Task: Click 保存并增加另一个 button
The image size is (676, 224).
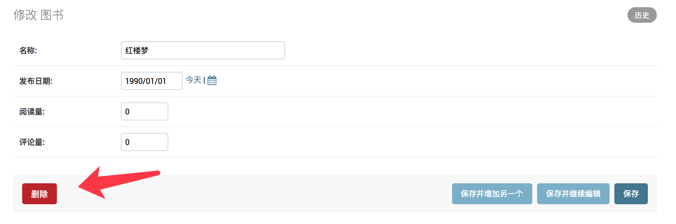Action: tap(492, 194)
